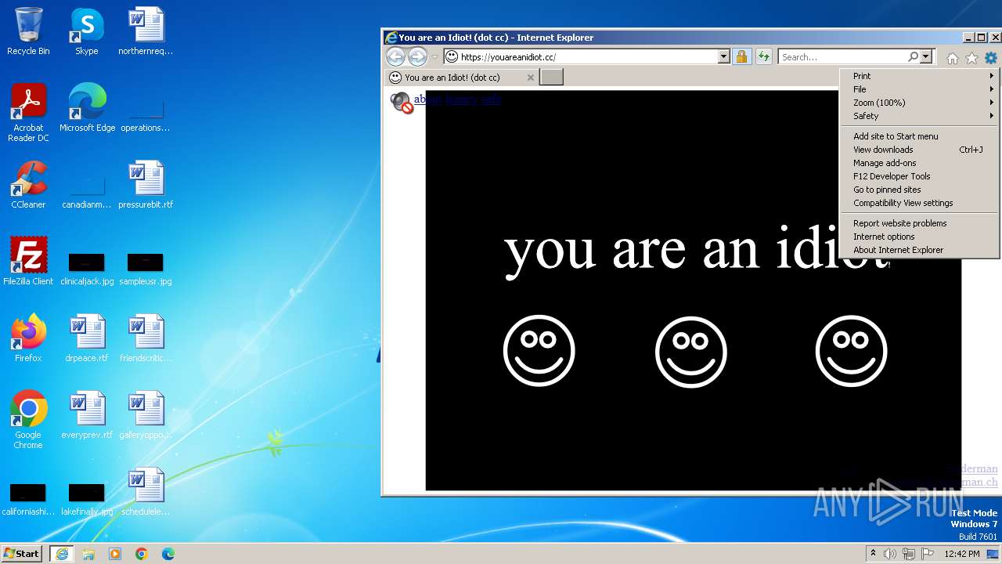Select the clinicaljack.jpg image file
This screenshot has height=564, width=1002.
(87, 268)
